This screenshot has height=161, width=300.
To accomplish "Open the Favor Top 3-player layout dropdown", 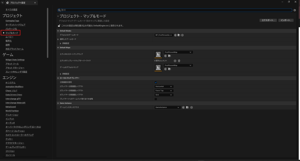I will pyautogui.click(x=164, y=91).
